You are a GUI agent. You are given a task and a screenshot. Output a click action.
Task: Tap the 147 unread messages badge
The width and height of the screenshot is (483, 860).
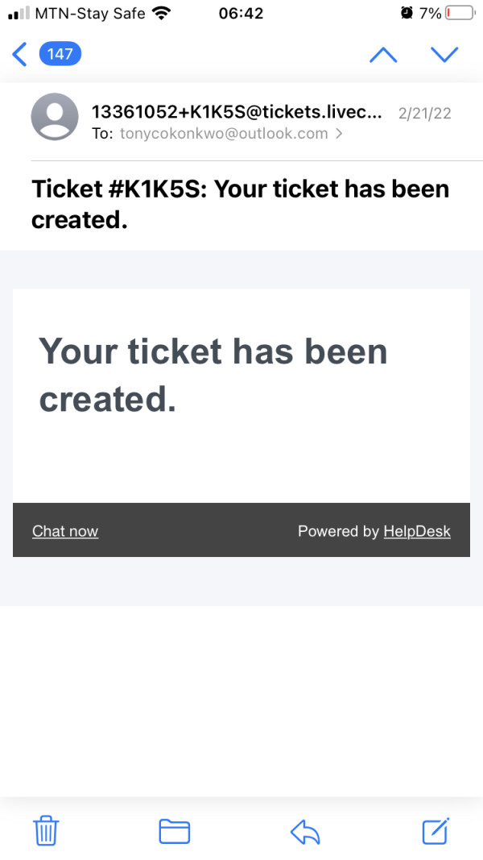point(60,54)
